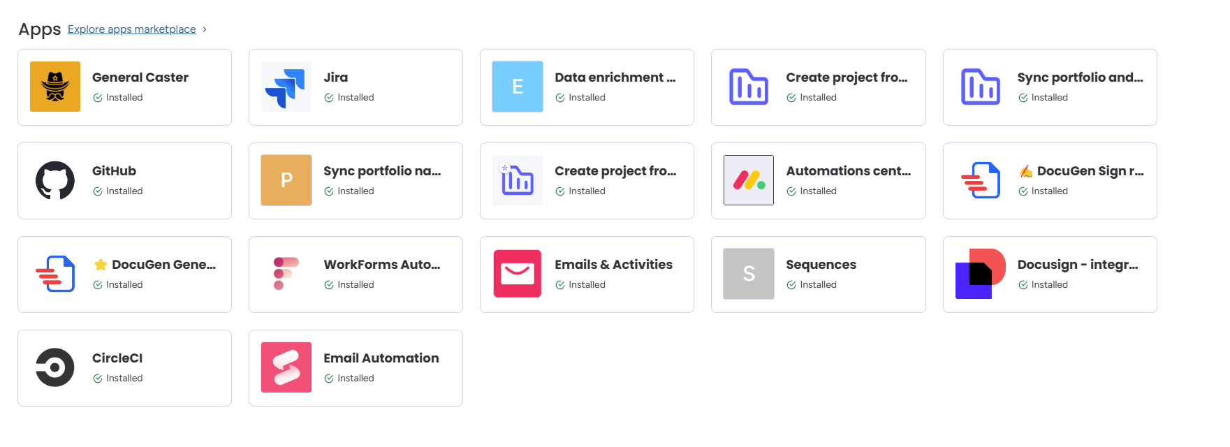The height and width of the screenshot is (447, 1230).
Task: Click the installed checkmark under Emails & Activities
Action: 560,285
